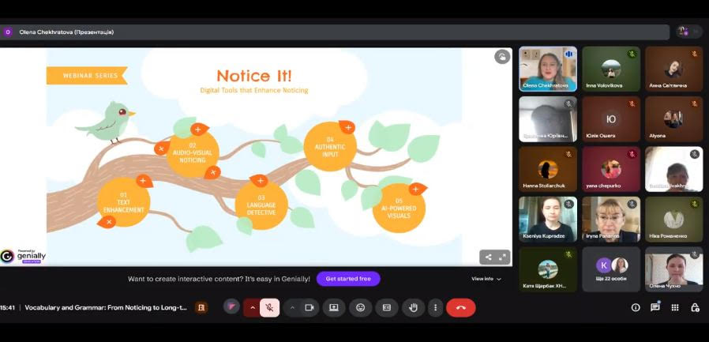
Task: Raise your hand in the meeting
Action: tap(411, 307)
